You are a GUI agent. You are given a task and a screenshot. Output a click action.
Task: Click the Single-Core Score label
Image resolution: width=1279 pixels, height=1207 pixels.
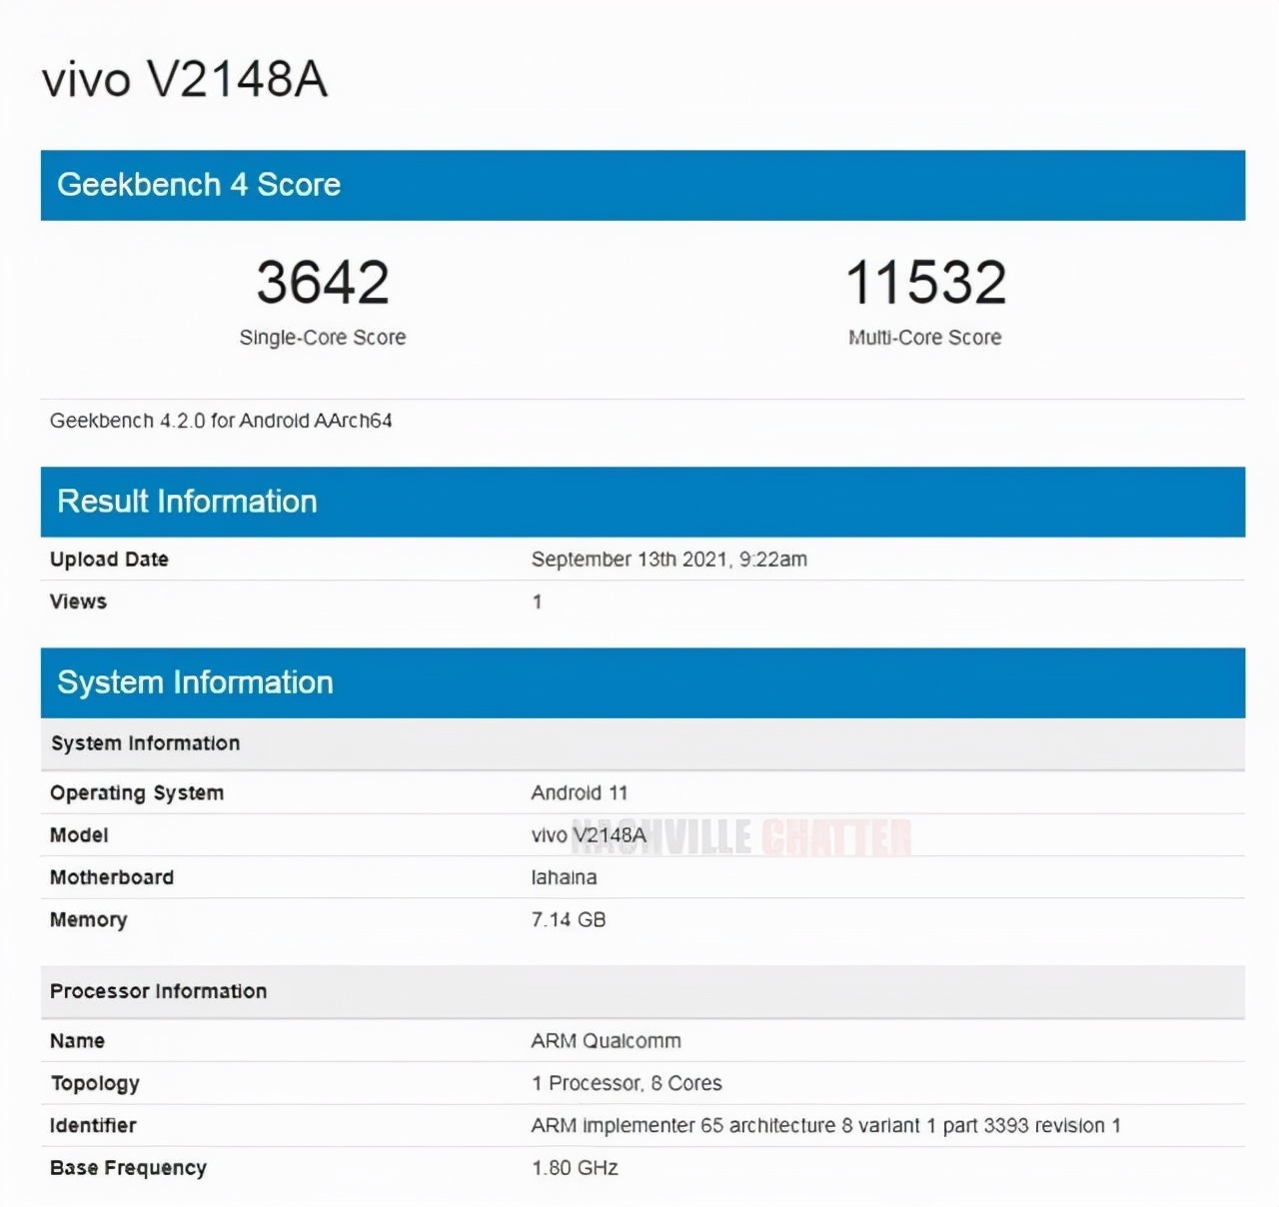[323, 338]
